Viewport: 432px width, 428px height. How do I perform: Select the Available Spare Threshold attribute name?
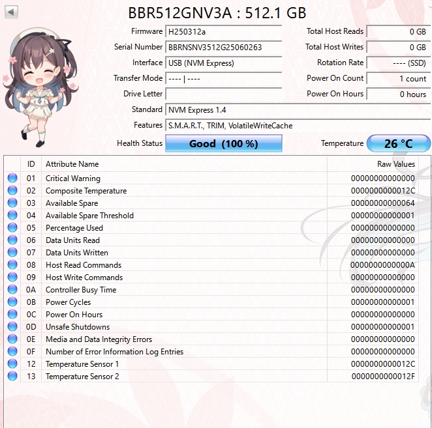point(89,216)
